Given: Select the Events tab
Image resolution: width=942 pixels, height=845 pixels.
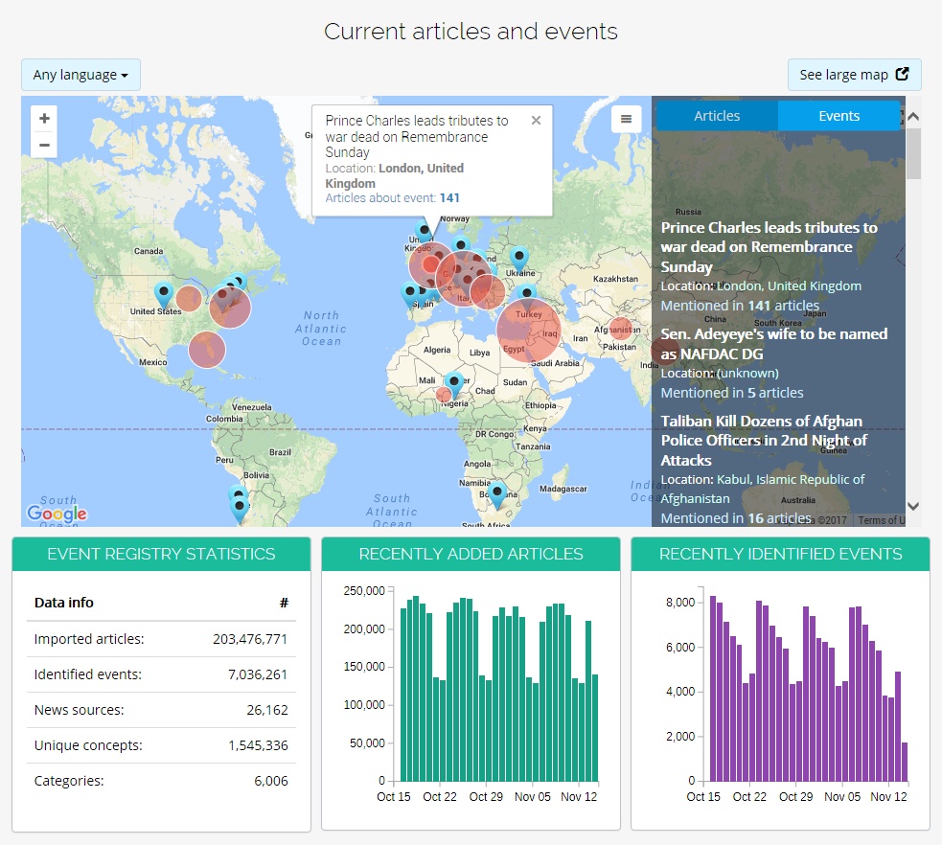Looking at the screenshot, I should [838, 115].
